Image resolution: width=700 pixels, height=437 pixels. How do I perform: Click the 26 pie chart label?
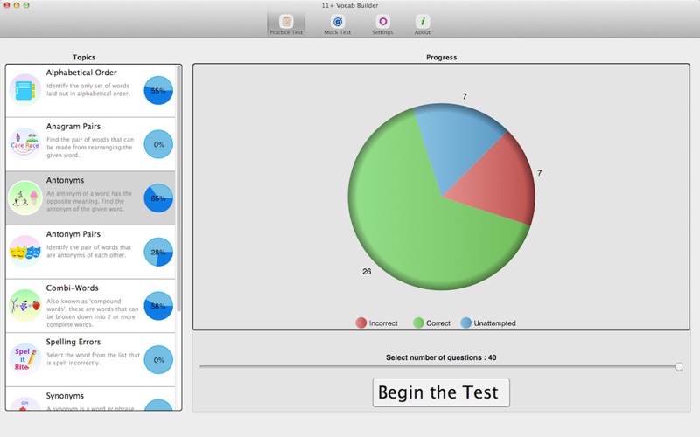367,272
